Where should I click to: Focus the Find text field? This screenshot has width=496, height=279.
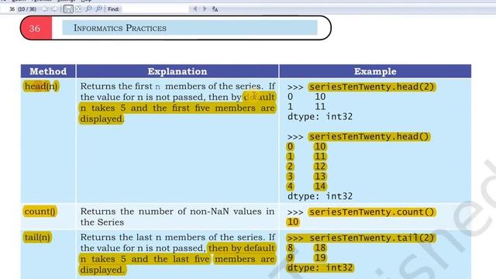(155, 9)
